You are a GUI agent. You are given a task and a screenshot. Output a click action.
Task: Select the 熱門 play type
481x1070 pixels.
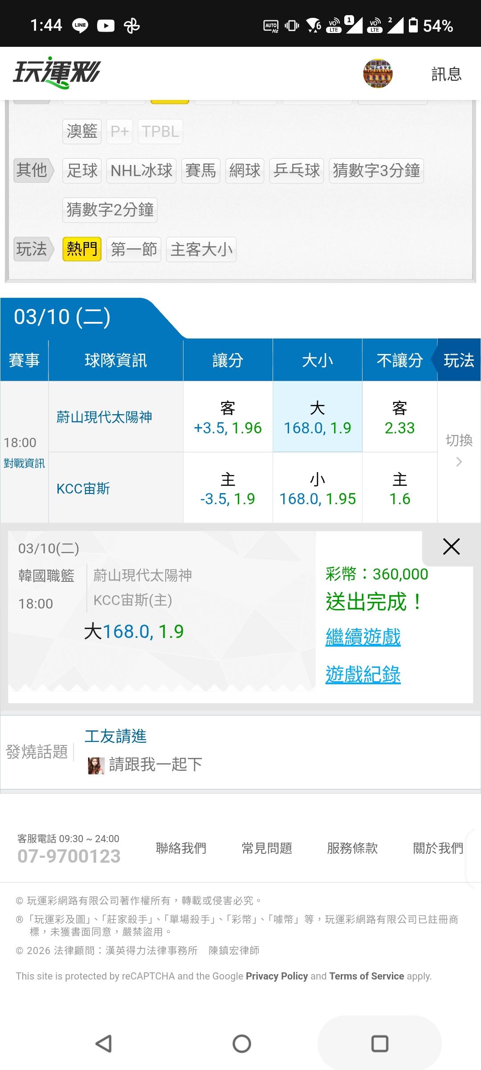pos(82,249)
